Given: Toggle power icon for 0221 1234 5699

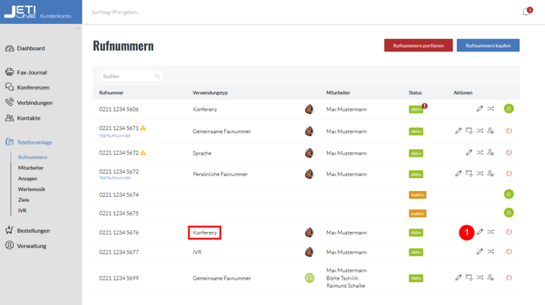Looking at the screenshot, I should 509,277.
